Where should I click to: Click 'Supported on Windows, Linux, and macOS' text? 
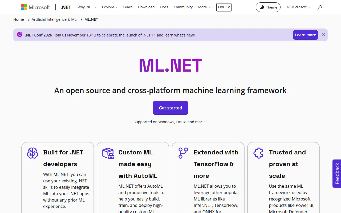[170, 122]
